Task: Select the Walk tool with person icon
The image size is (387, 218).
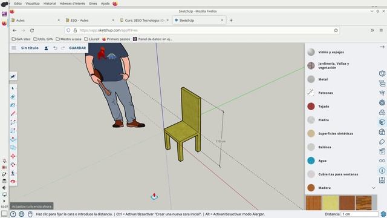Action: click(x=13, y=173)
